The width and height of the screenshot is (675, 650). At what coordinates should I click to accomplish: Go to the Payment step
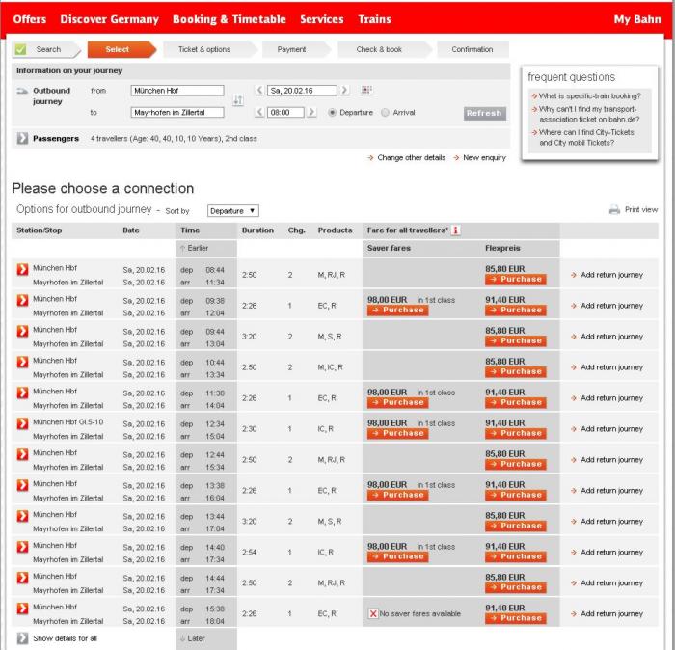point(291,49)
